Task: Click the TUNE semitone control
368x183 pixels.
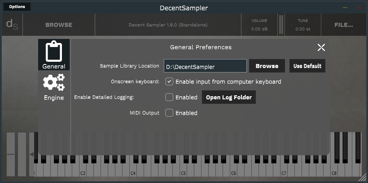Action: click(303, 25)
